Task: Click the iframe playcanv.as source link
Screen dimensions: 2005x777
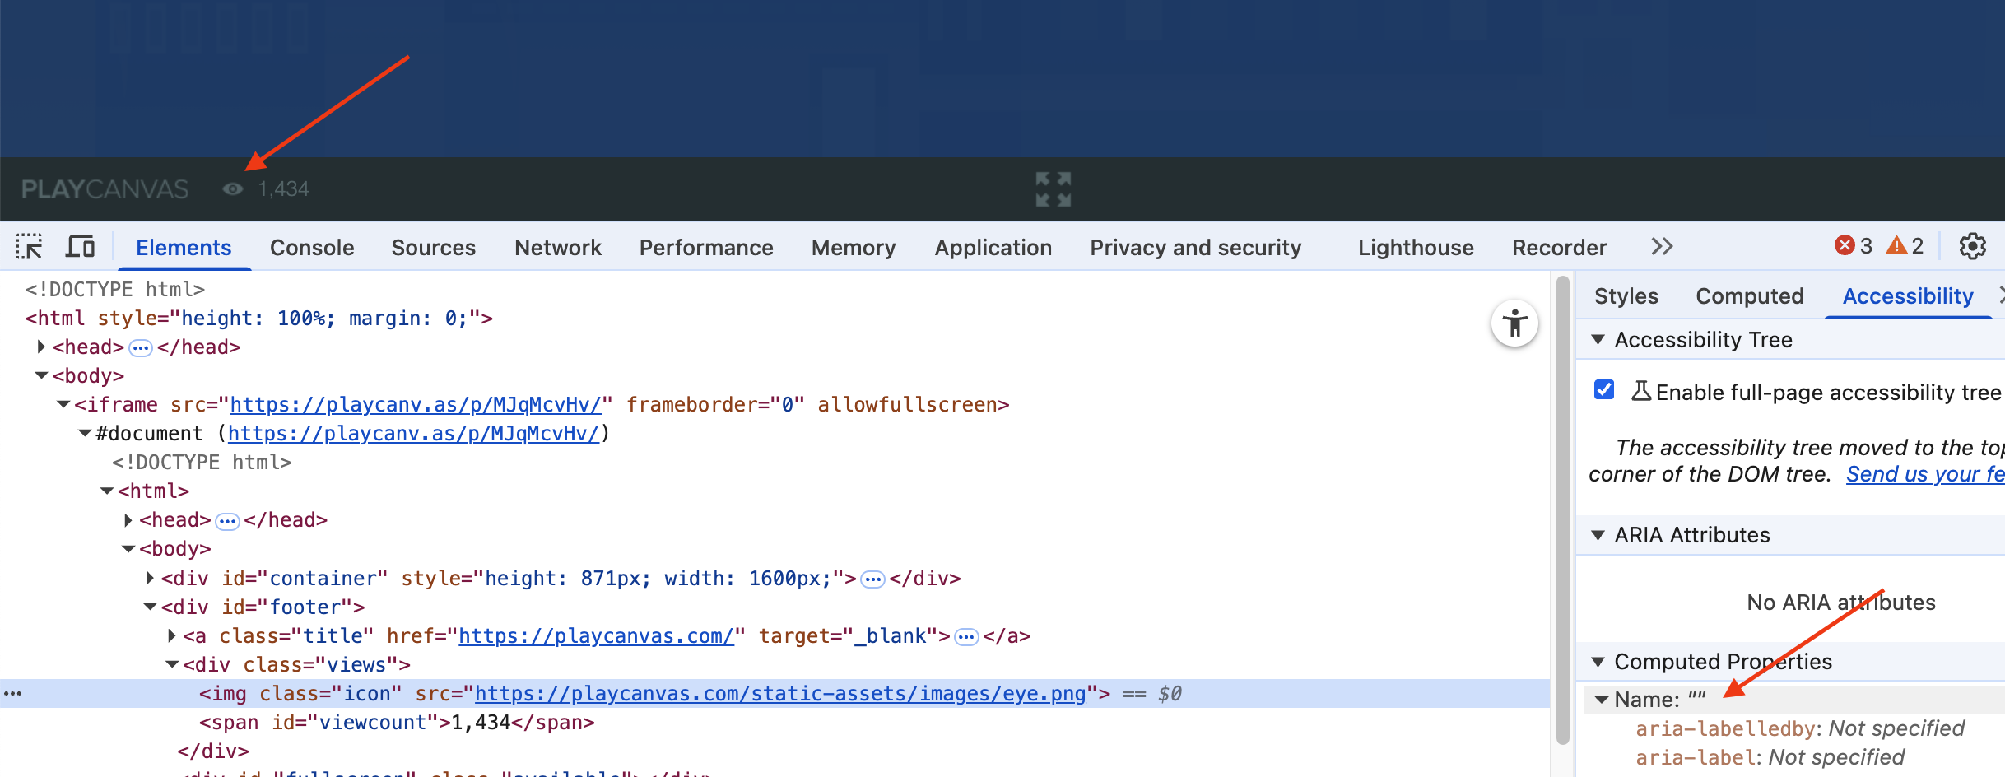Action: pyautogui.click(x=416, y=405)
